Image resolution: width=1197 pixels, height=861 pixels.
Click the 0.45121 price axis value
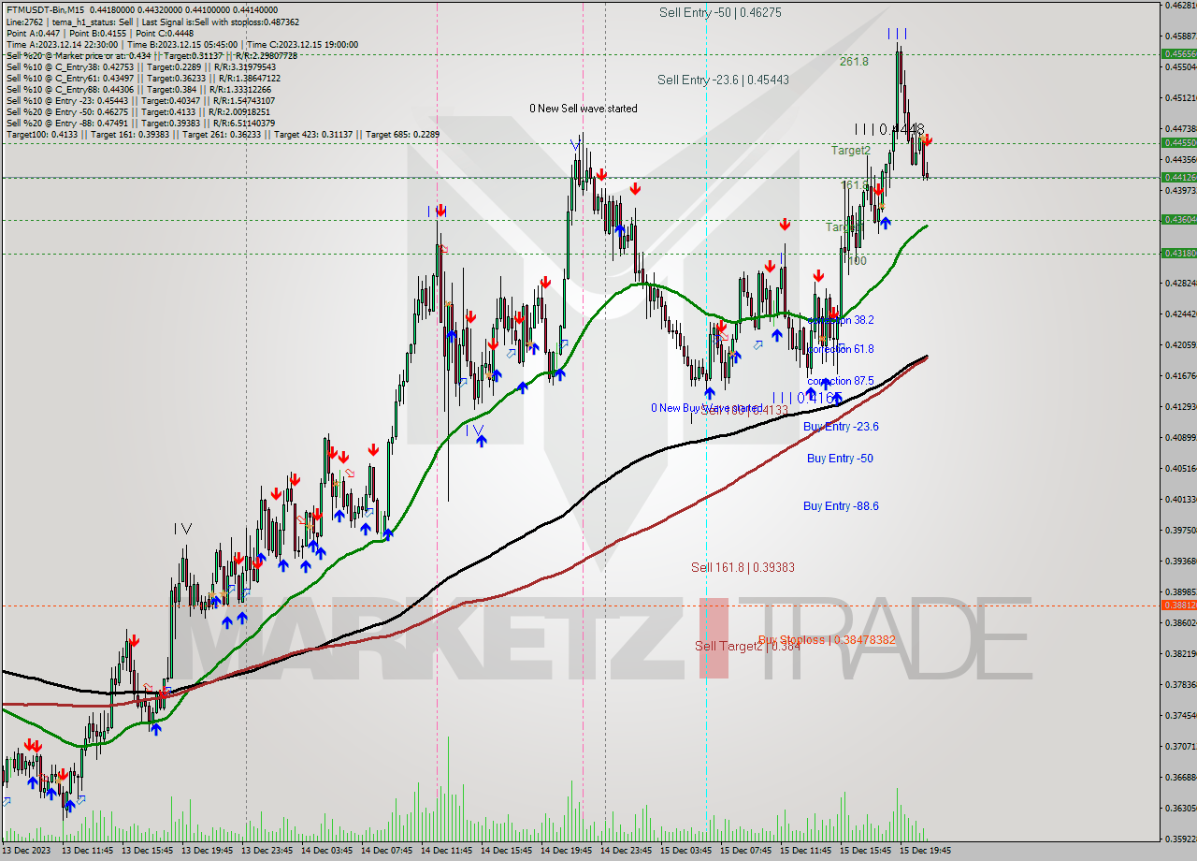(x=1180, y=97)
